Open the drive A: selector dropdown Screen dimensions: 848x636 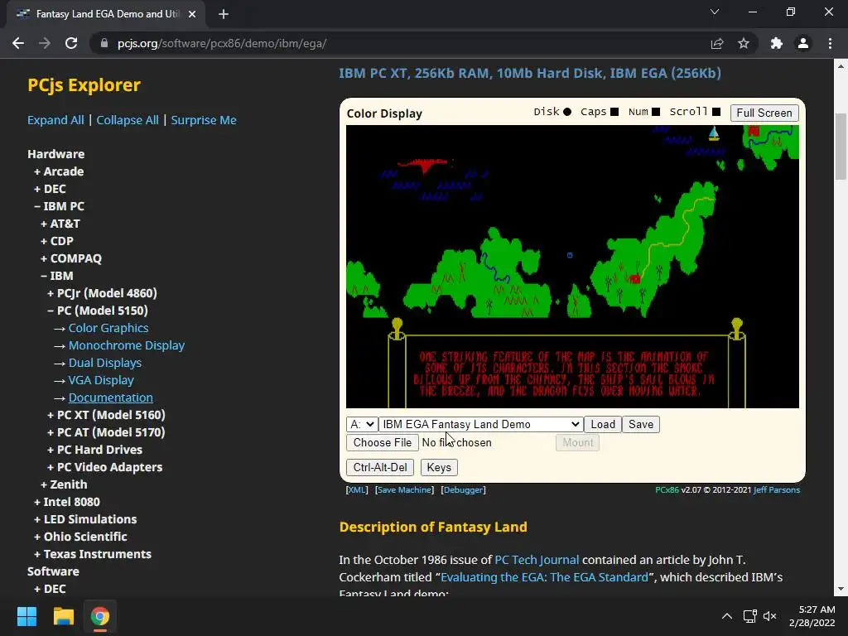pyautogui.click(x=362, y=425)
